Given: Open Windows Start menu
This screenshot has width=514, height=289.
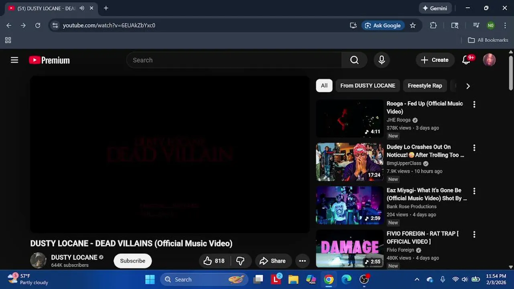Looking at the screenshot, I should 150,279.
